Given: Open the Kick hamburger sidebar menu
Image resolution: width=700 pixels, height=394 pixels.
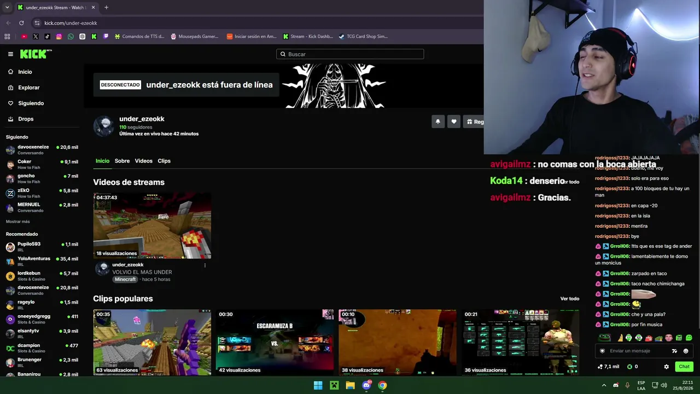Looking at the screenshot, I should pos(10,54).
